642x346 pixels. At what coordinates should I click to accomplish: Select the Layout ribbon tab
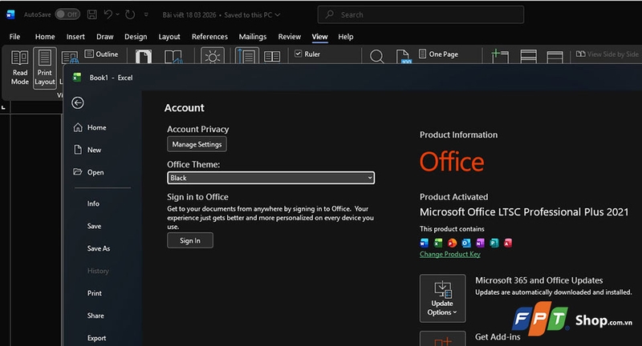pyautogui.click(x=169, y=37)
